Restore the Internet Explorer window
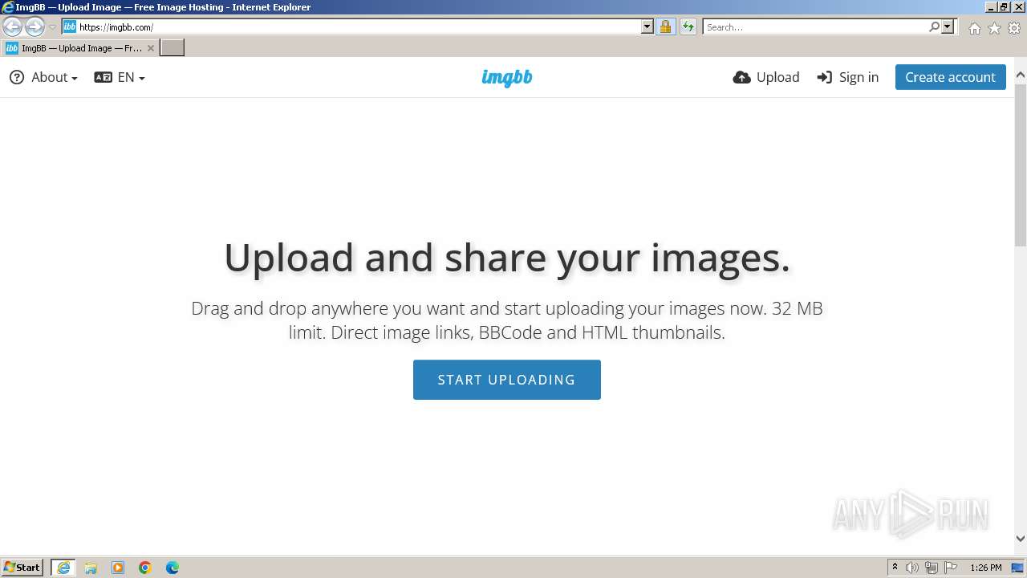Viewport: 1027px width, 578px height. tap(1005, 6)
